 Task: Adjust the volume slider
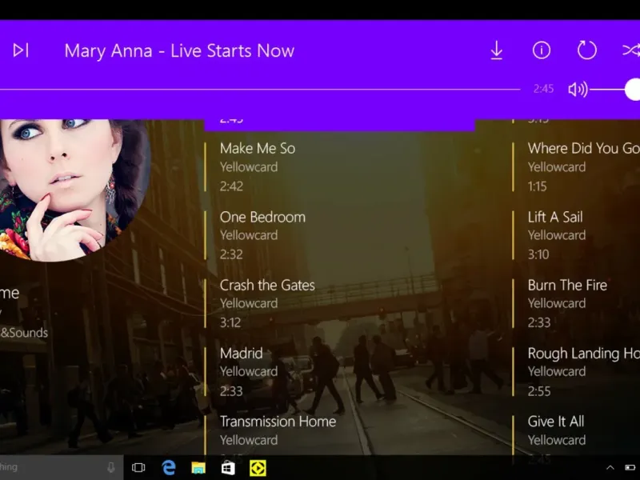614,89
